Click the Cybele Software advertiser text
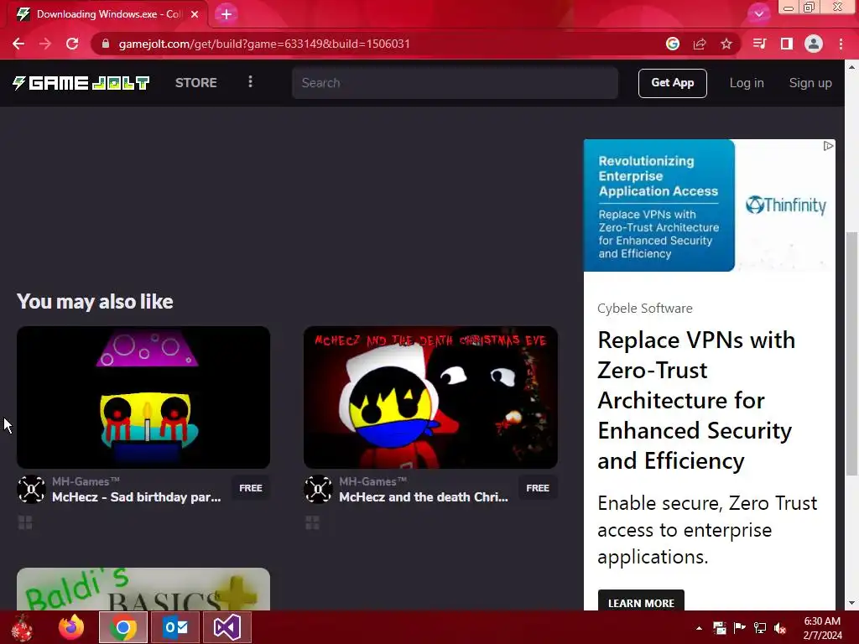Screen dimensions: 859x644 click(x=645, y=309)
